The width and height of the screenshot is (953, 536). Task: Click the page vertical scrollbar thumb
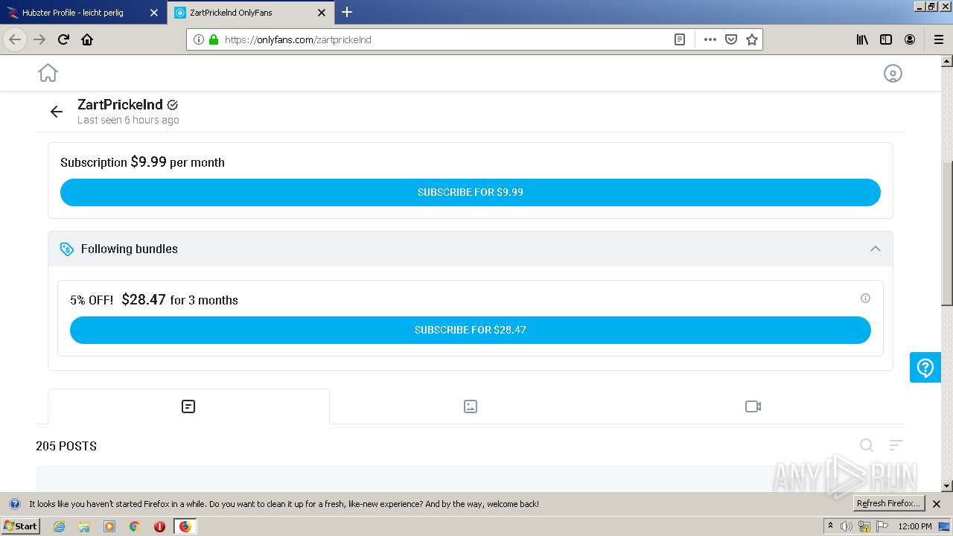946,233
